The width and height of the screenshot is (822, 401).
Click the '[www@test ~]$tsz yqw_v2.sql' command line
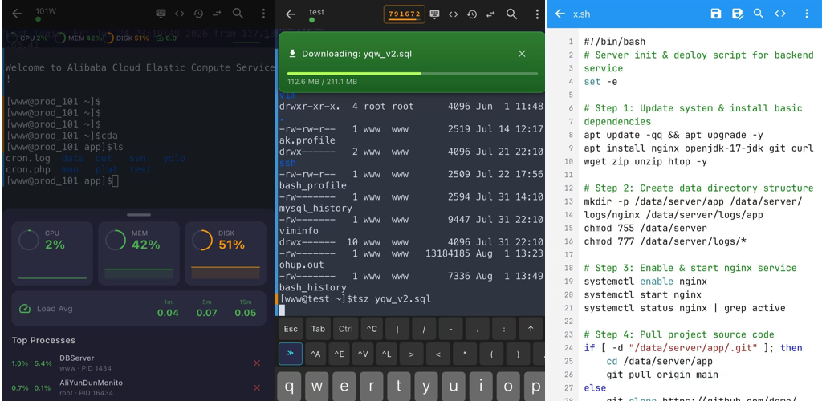pyautogui.click(x=356, y=299)
